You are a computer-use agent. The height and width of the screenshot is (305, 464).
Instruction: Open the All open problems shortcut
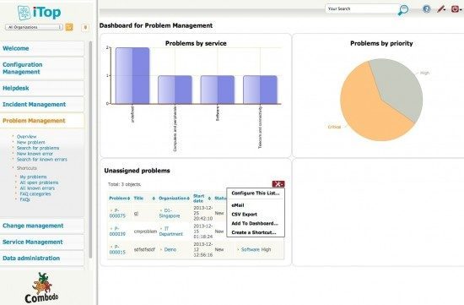tap(39, 182)
